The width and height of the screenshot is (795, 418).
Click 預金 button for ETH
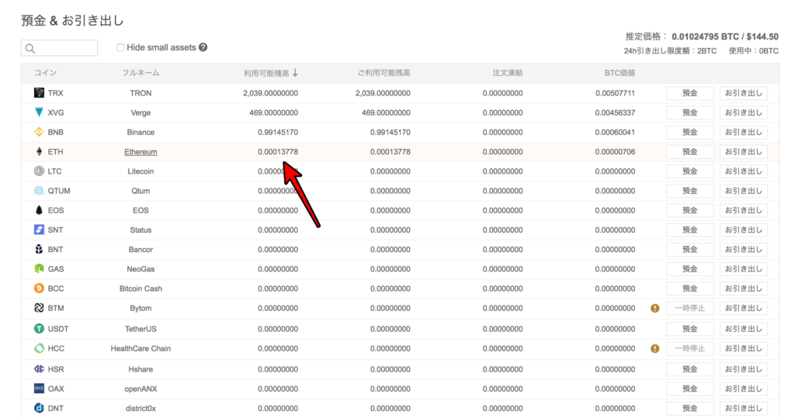[x=689, y=151]
